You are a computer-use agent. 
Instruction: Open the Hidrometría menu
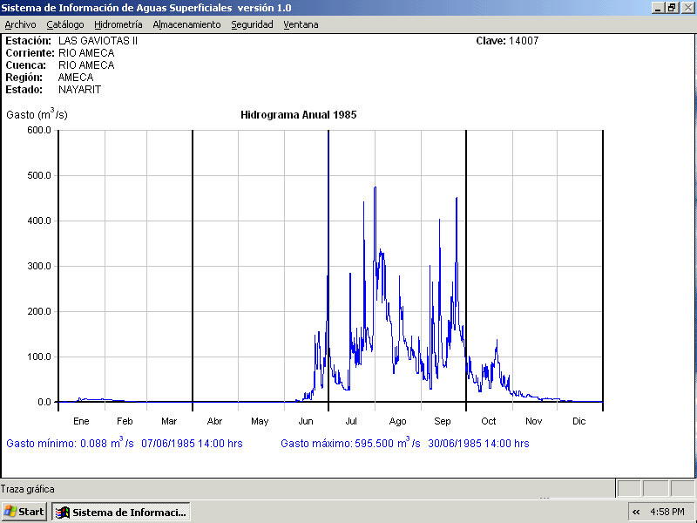[x=118, y=24]
